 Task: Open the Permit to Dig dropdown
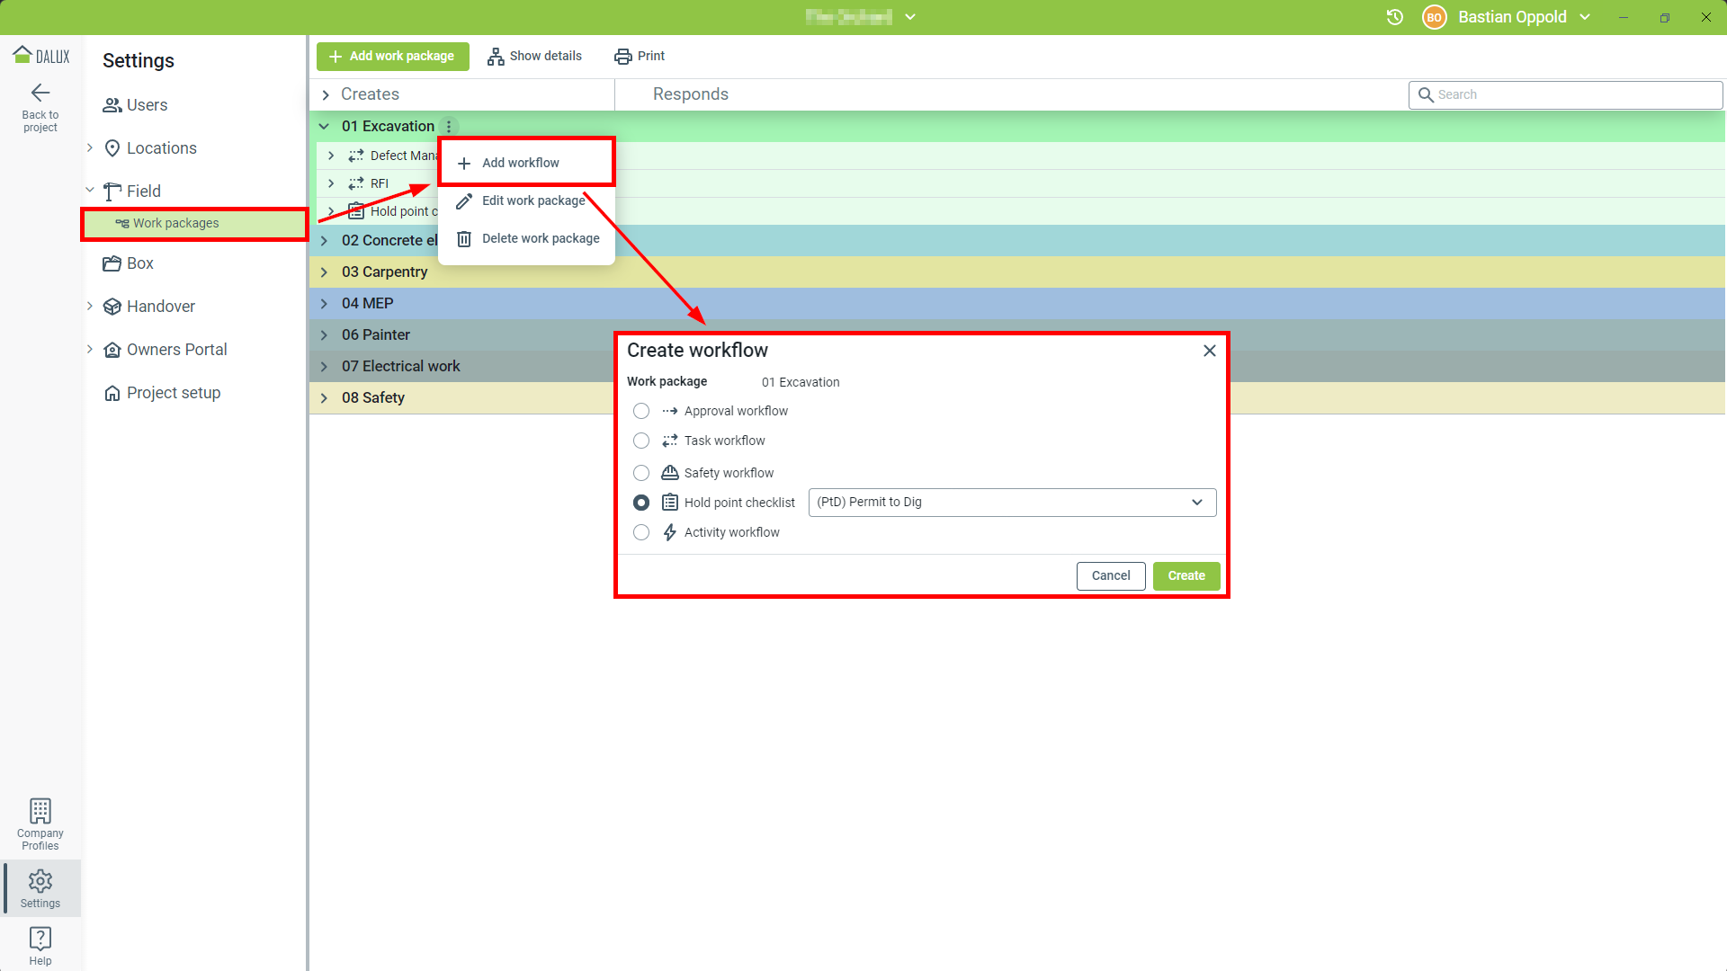[x=1012, y=503]
